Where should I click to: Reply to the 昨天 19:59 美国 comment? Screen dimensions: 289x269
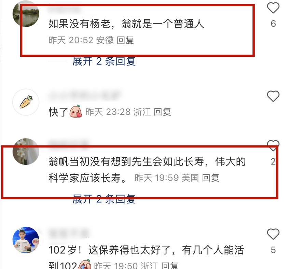(211, 178)
